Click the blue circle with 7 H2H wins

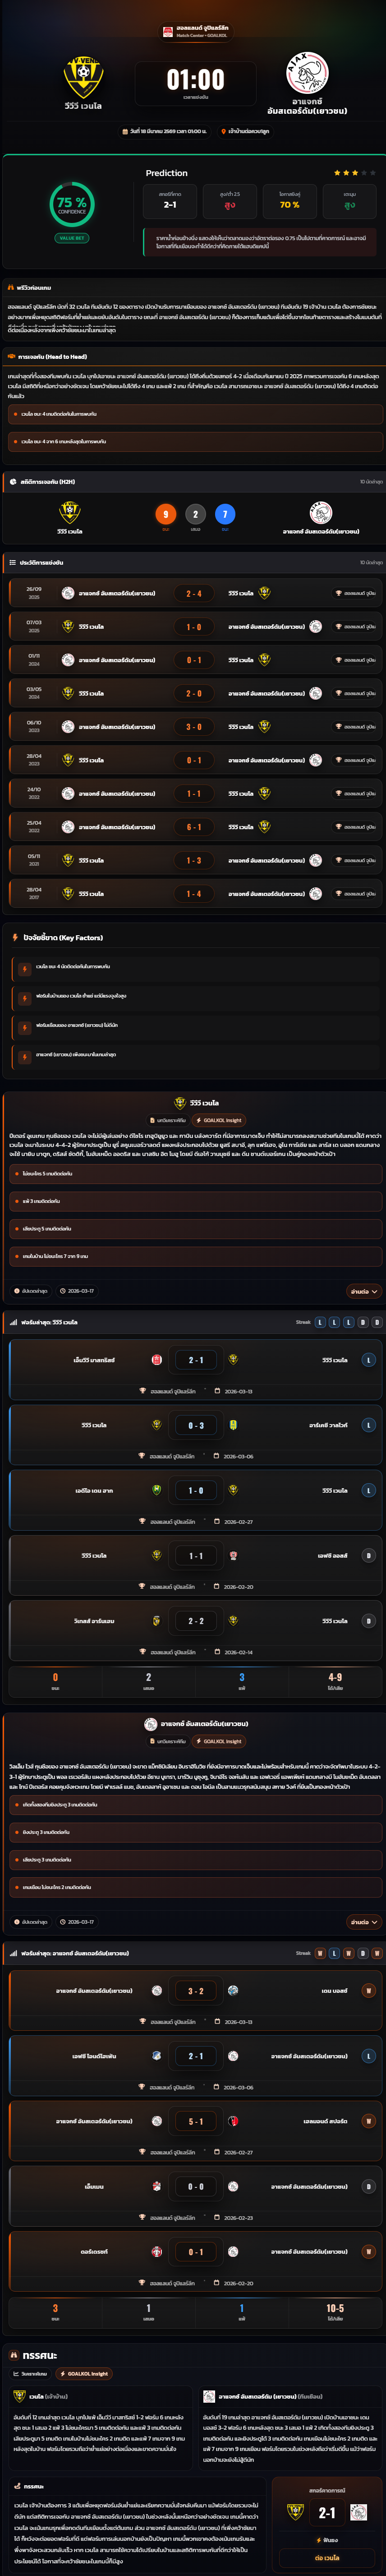pos(225,514)
